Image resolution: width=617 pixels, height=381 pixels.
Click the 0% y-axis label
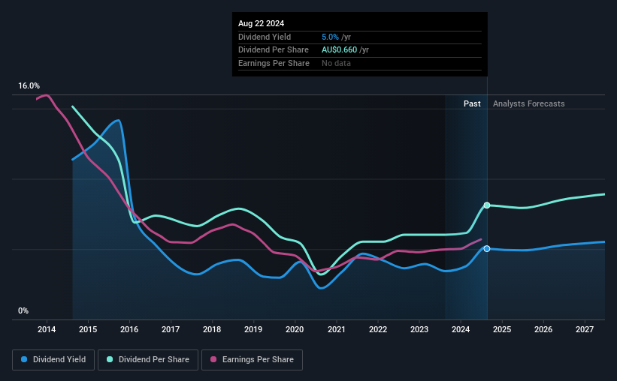tap(23, 310)
